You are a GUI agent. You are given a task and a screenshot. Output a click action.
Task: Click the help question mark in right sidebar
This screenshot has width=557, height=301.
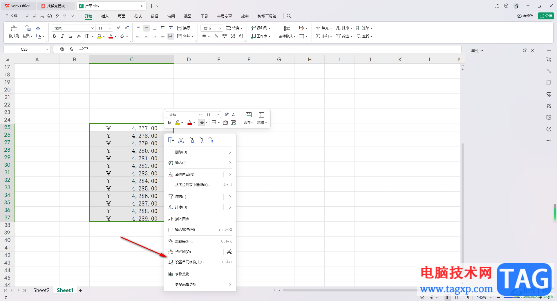(x=549, y=129)
